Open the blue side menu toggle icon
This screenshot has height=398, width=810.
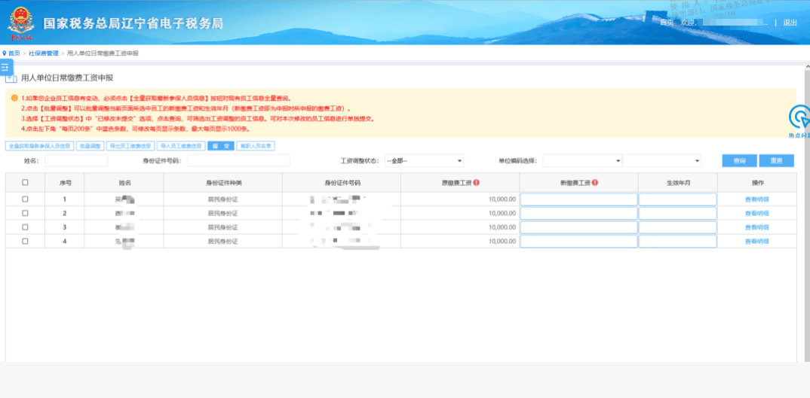[5, 68]
